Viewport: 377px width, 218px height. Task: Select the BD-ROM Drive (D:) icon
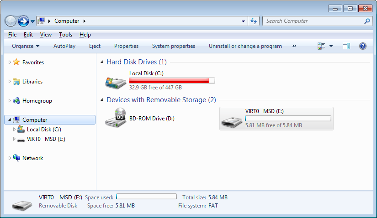coord(116,118)
